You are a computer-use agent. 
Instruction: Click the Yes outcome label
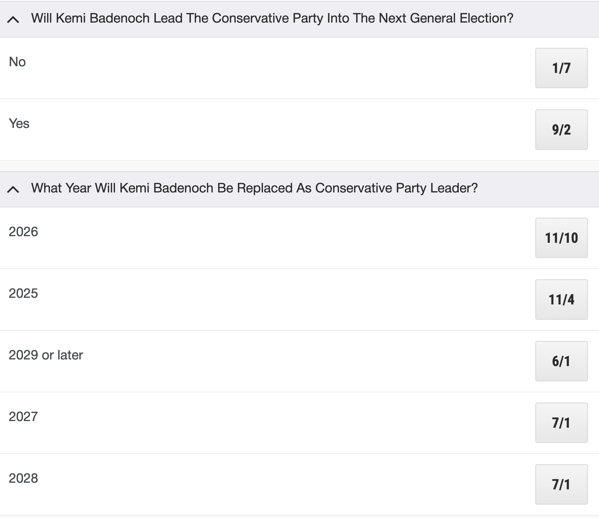click(x=19, y=124)
